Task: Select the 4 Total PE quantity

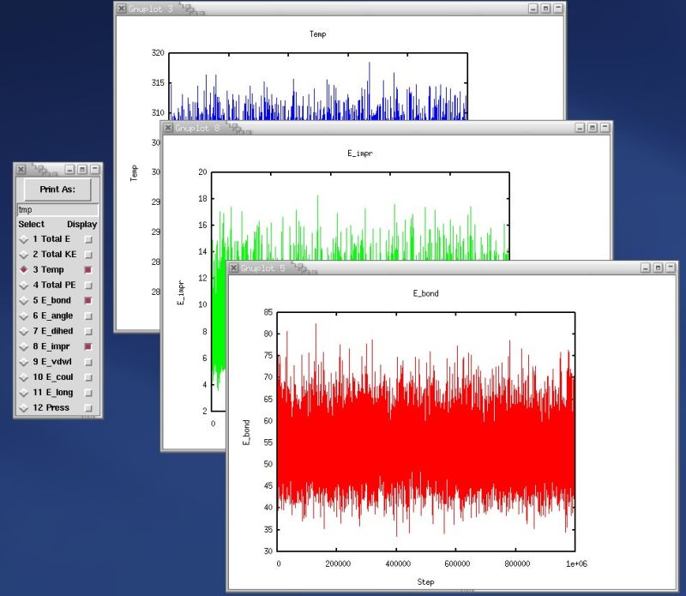Action: [x=24, y=285]
